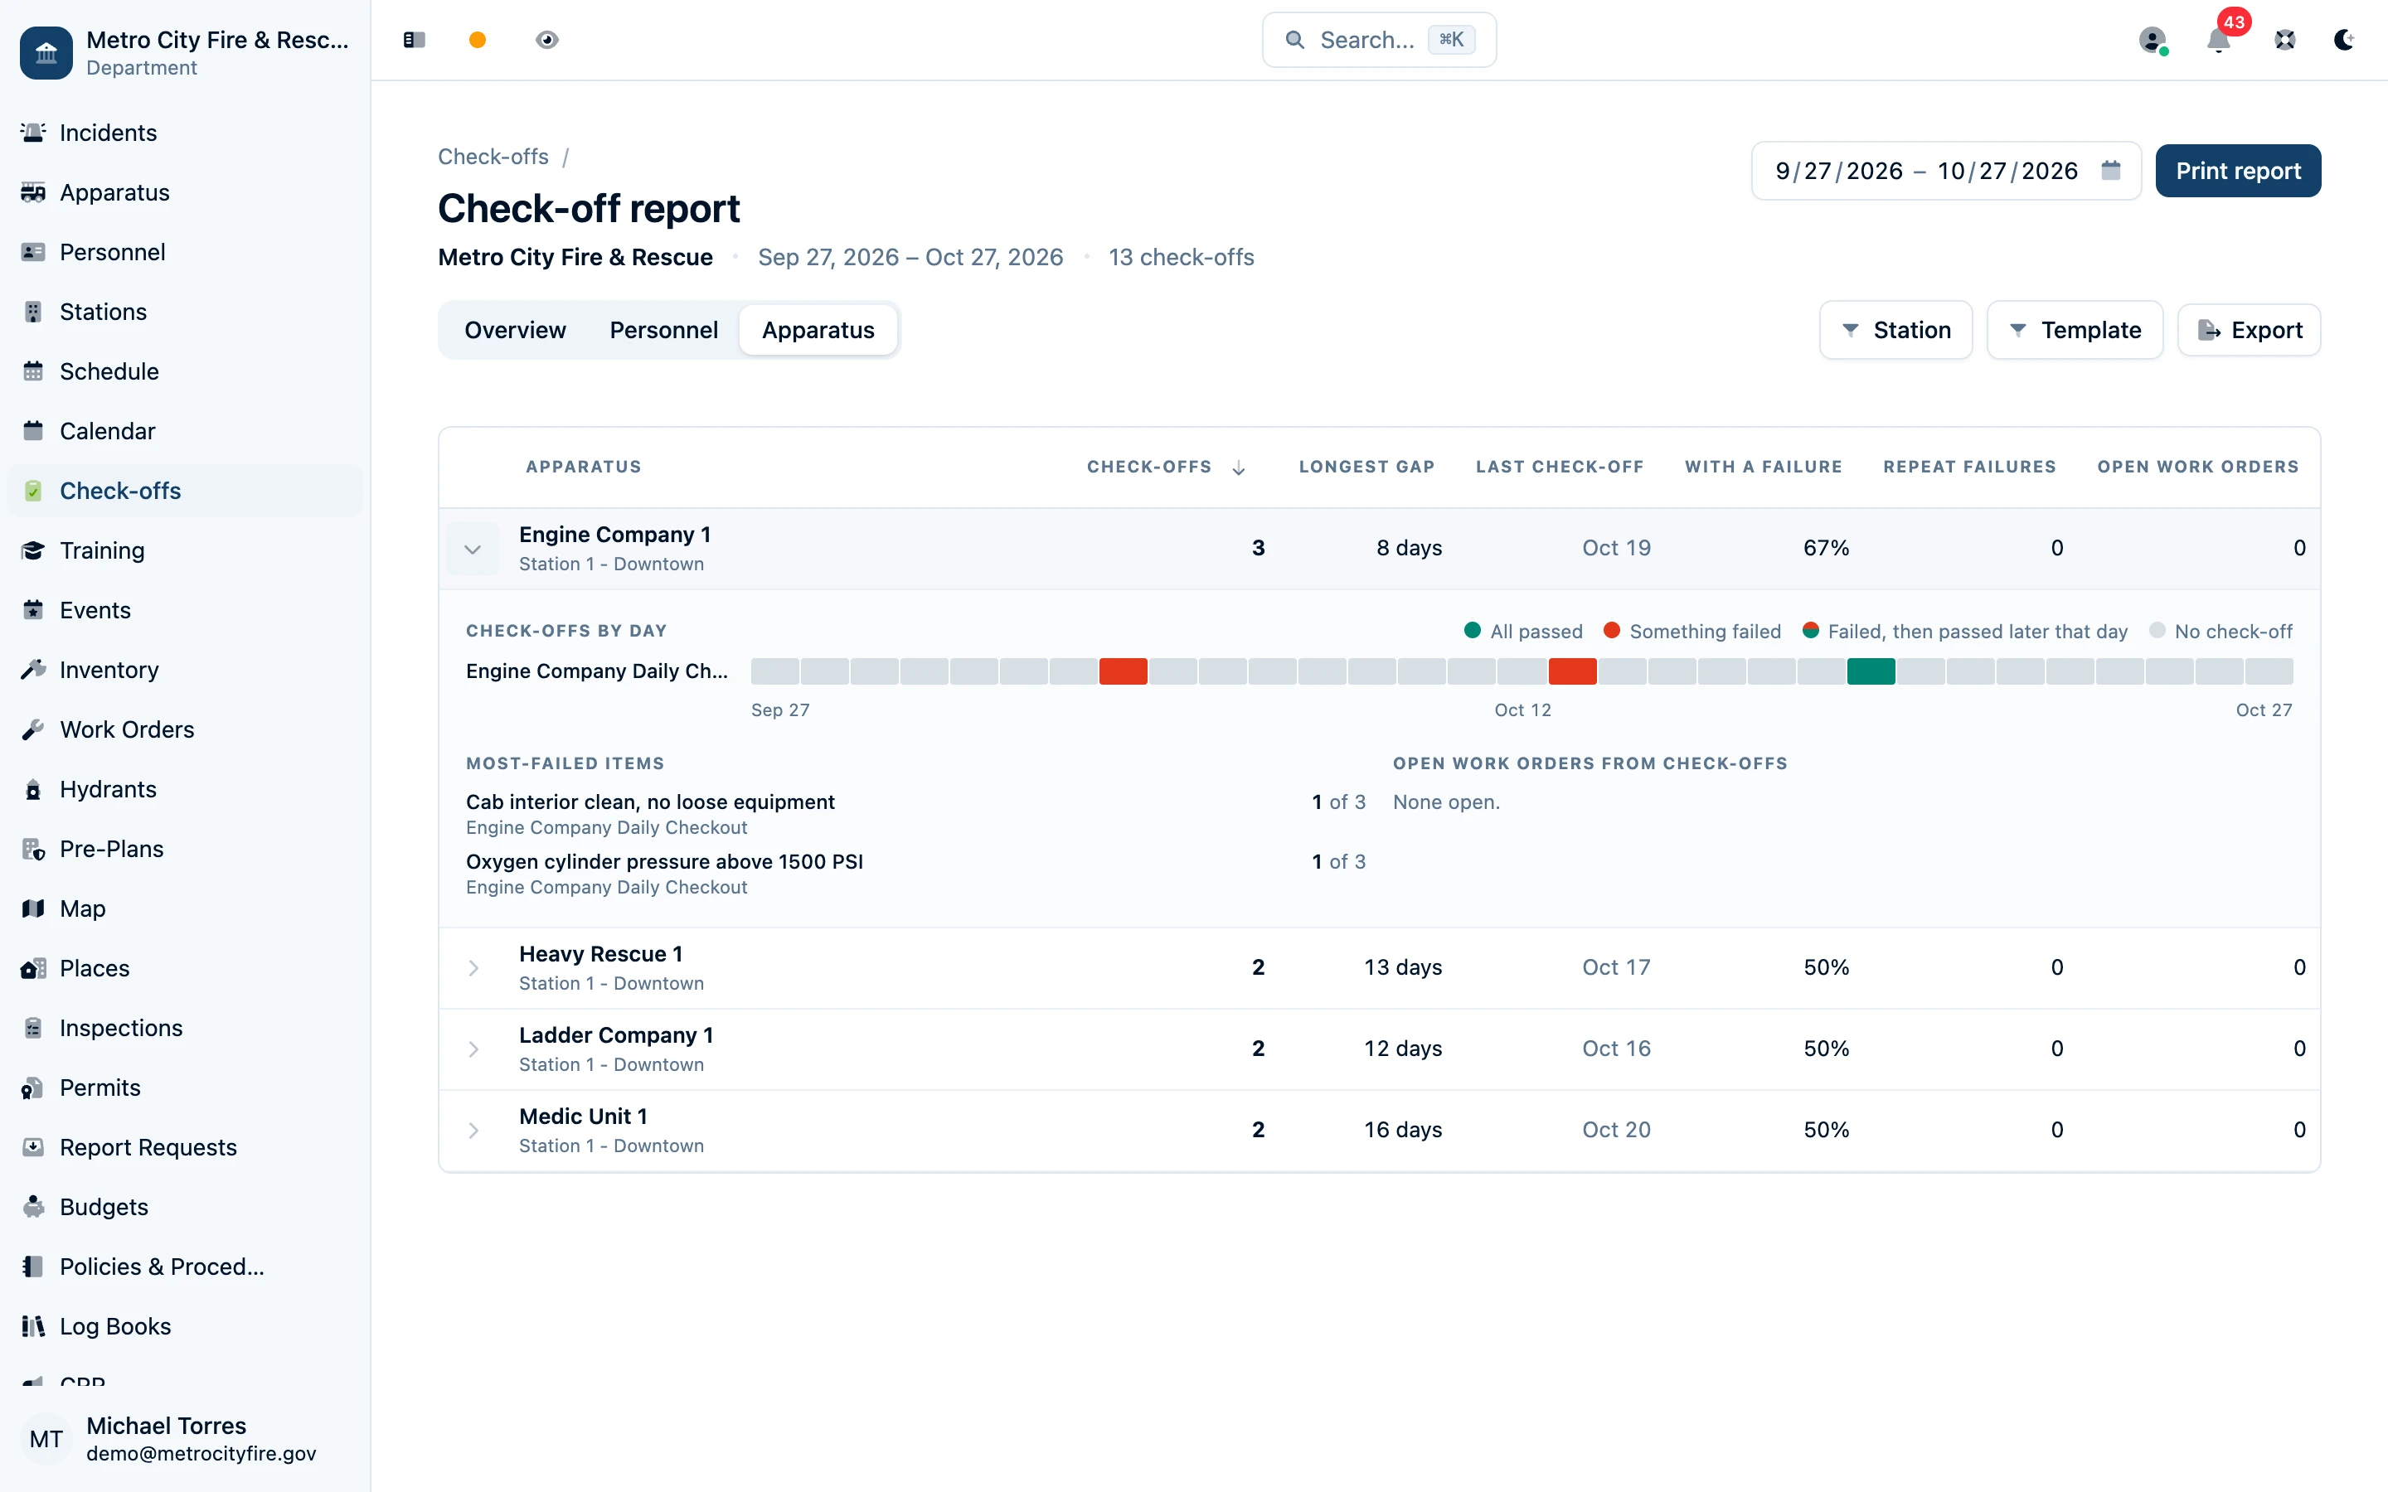Viewport: 2388px width, 1492px height.
Task: Toggle the sidebar panel icon
Action: 414,40
